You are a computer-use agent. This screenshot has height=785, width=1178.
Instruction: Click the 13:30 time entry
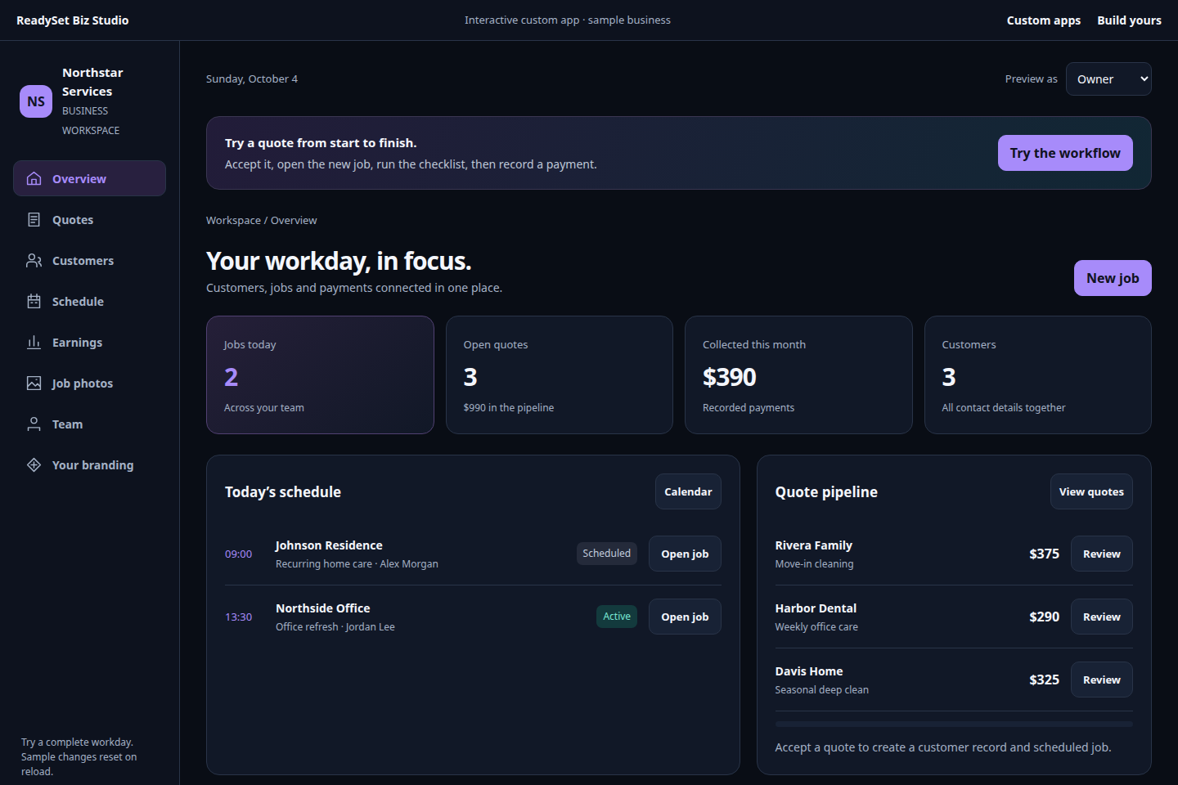238,617
